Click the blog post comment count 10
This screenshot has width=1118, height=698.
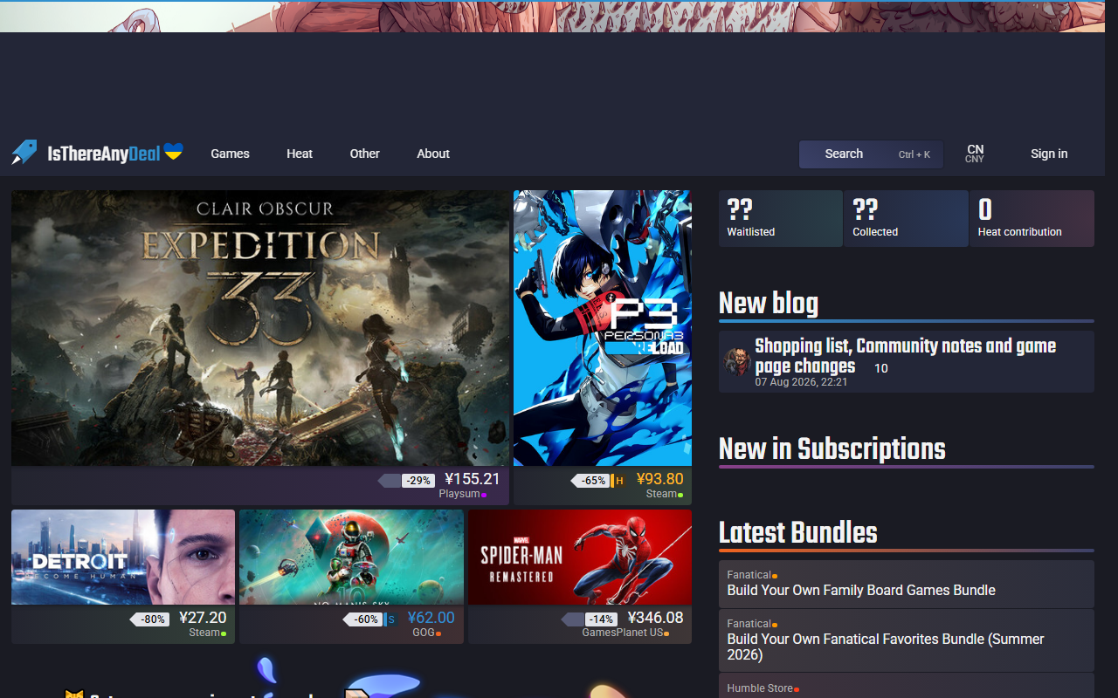(x=881, y=368)
